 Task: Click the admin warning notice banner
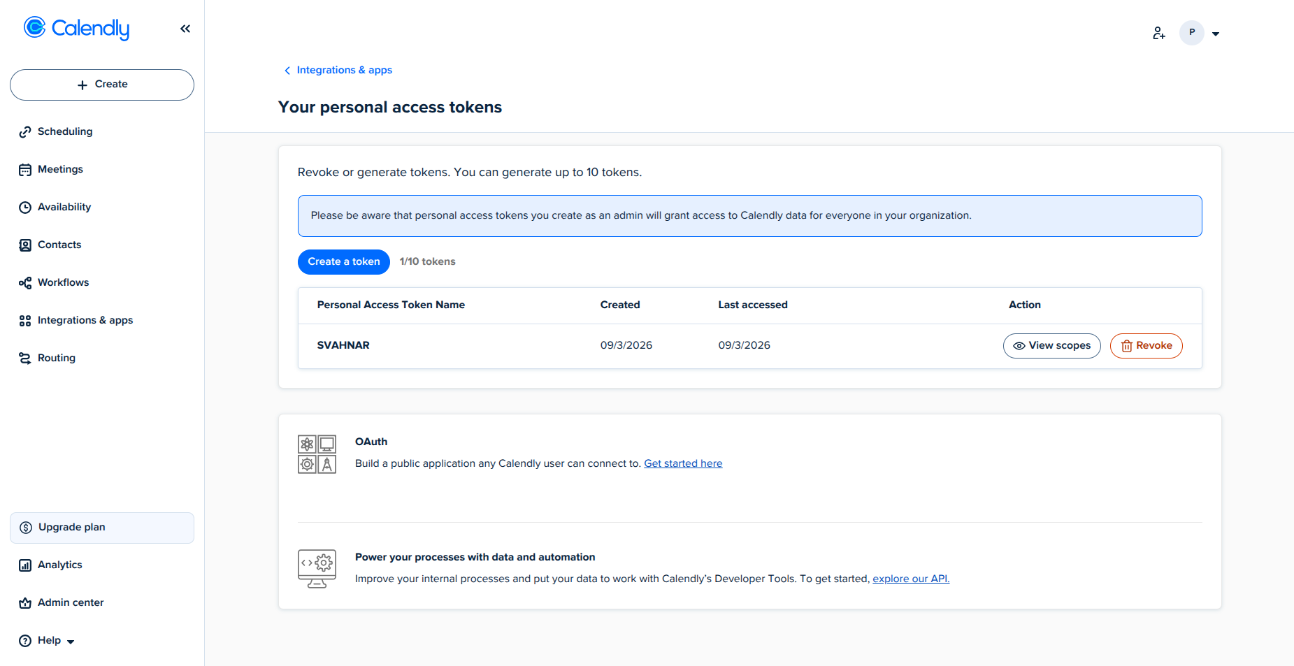point(749,216)
